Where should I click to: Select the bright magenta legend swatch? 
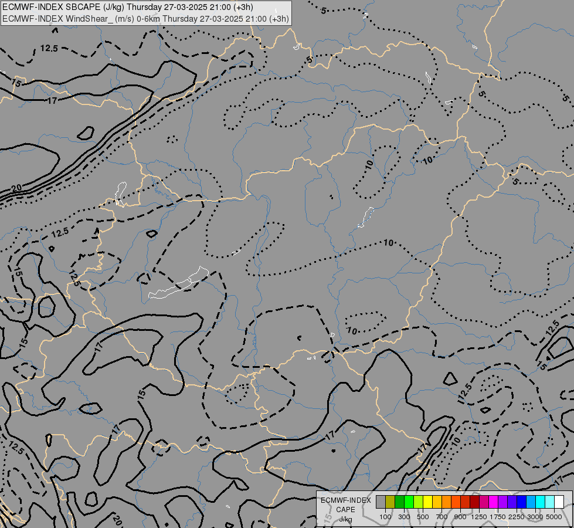pos(493,502)
